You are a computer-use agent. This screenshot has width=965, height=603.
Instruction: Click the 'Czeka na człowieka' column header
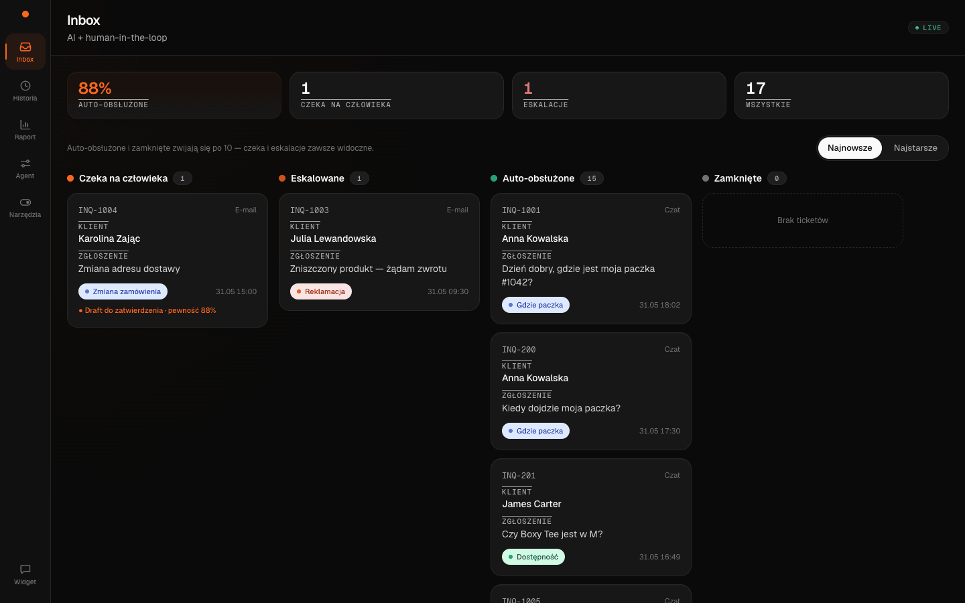coord(123,178)
